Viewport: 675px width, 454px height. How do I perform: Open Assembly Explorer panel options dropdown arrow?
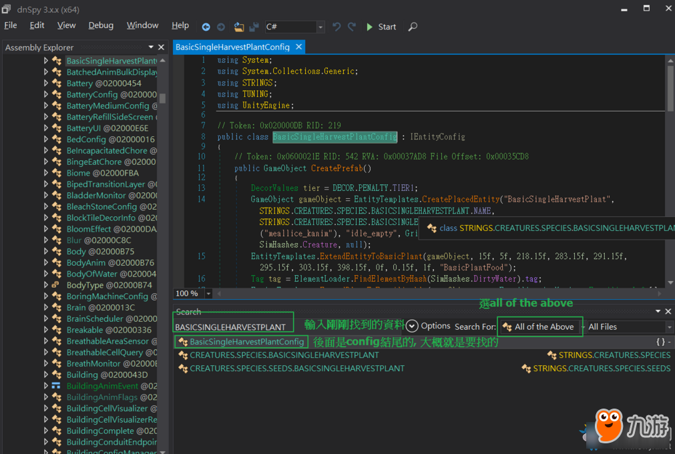coord(151,47)
